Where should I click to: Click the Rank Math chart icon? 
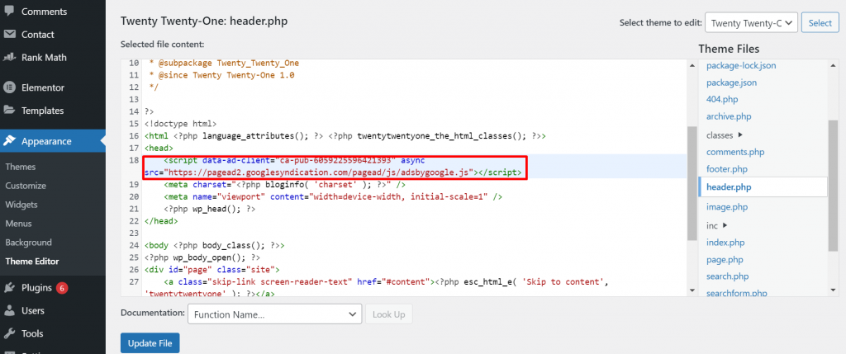10,58
